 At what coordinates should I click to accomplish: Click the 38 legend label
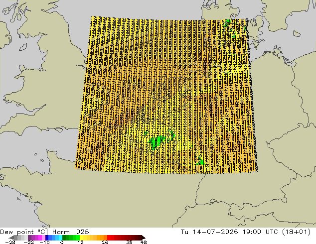click(130, 242)
